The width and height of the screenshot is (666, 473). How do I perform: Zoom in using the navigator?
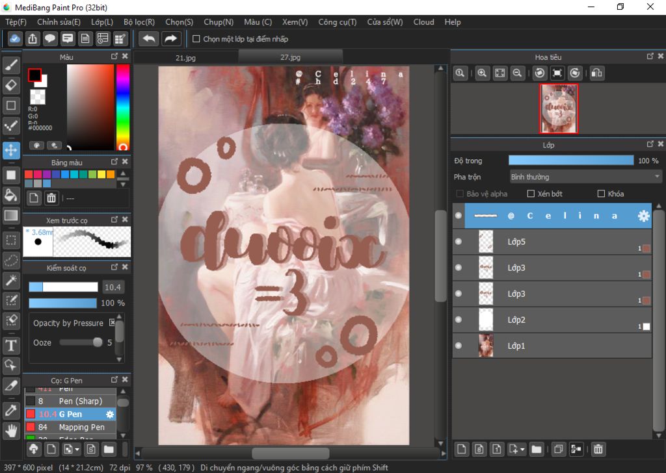482,73
